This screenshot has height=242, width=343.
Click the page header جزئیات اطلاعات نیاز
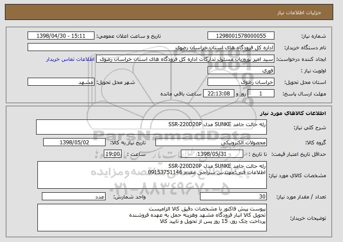(299, 12)
